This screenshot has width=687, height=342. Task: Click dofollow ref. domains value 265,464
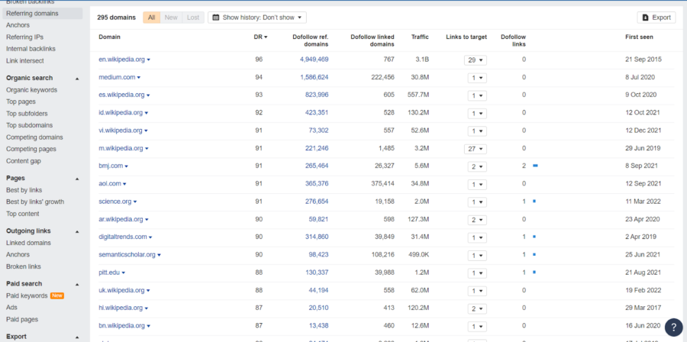point(317,166)
